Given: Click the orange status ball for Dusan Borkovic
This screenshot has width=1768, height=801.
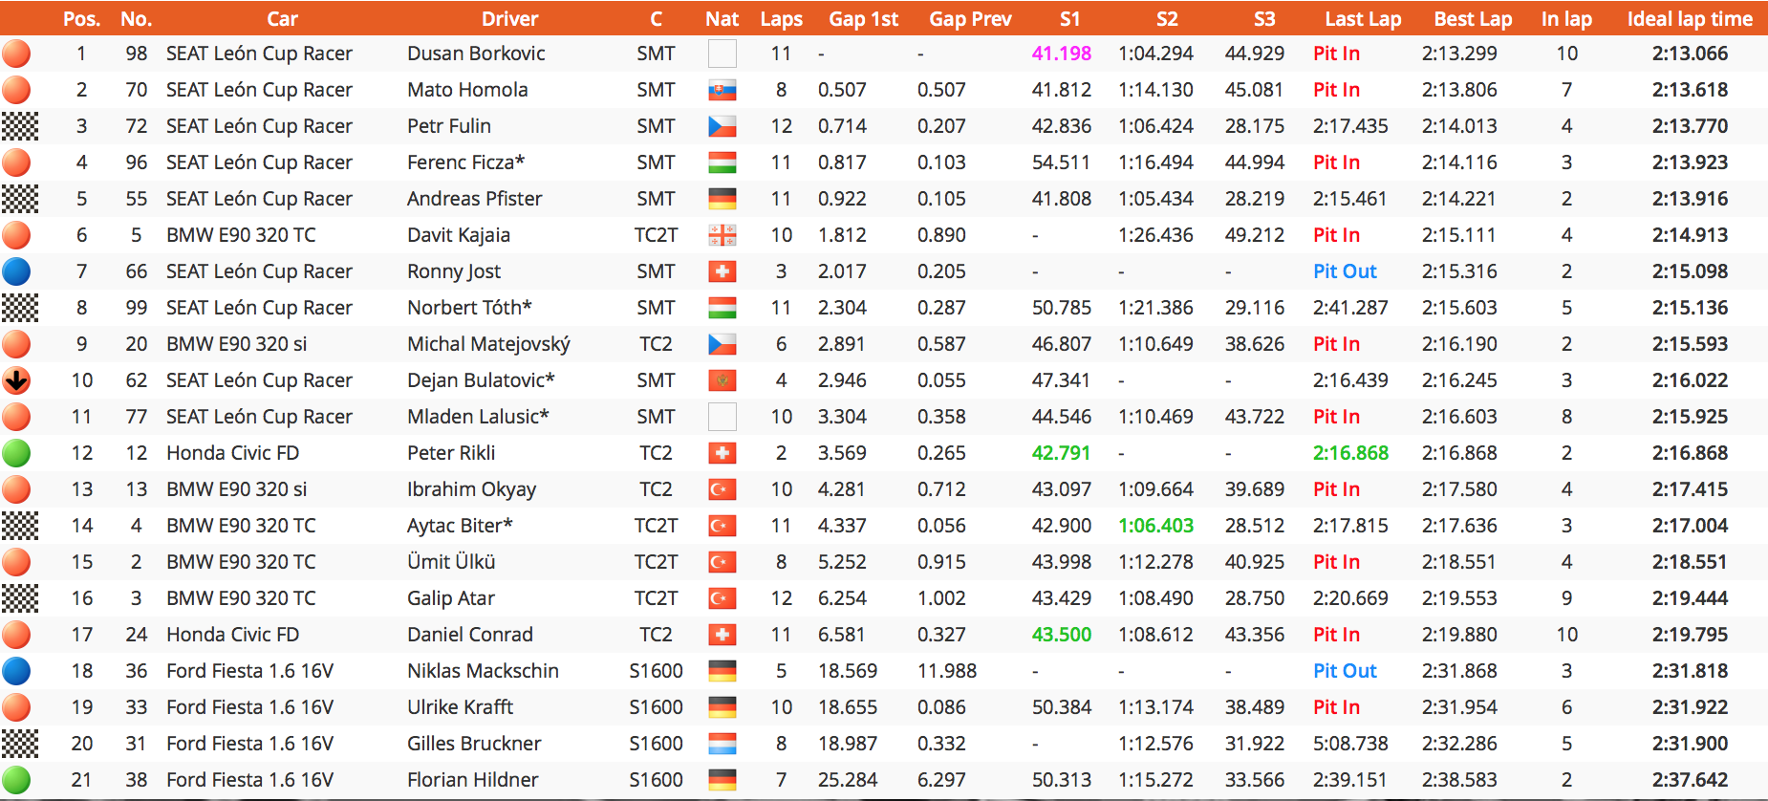Looking at the screenshot, I should pos(16,54).
